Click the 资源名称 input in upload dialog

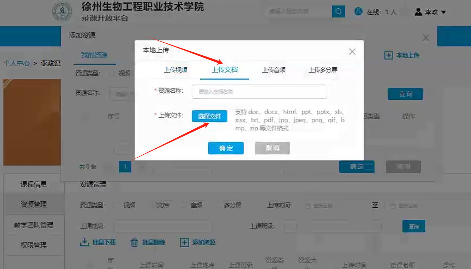259,92
